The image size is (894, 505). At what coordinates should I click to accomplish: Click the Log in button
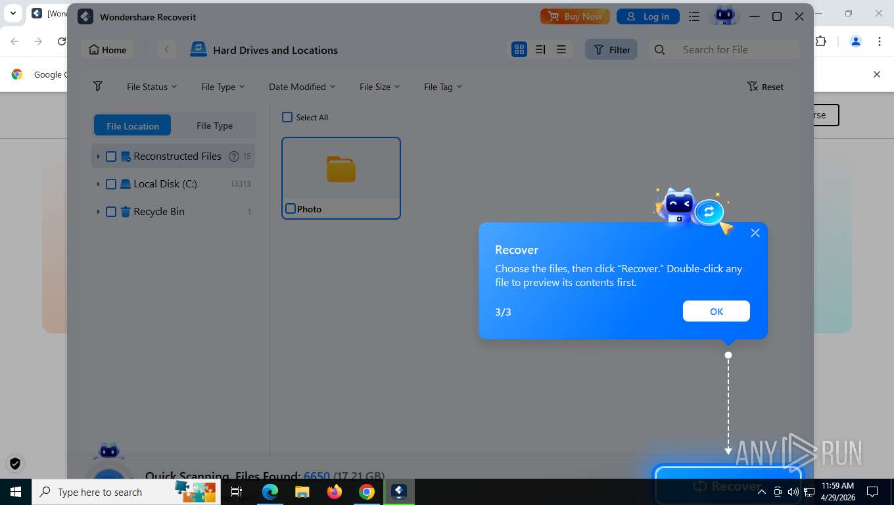click(x=647, y=16)
